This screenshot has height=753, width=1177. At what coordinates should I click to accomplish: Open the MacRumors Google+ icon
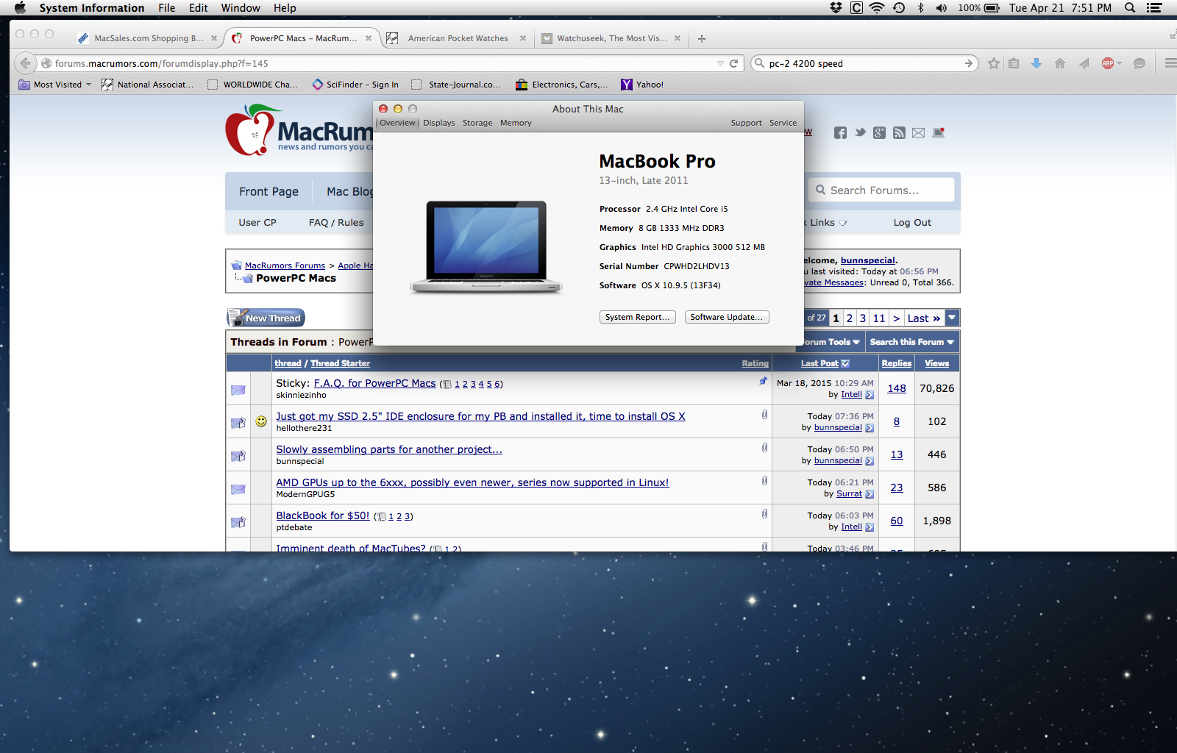[879, 132]
